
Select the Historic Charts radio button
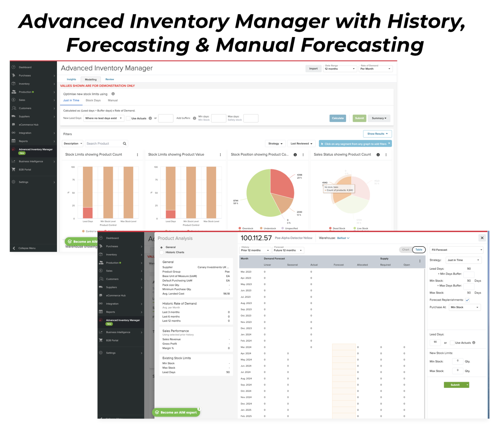[161, 252]
